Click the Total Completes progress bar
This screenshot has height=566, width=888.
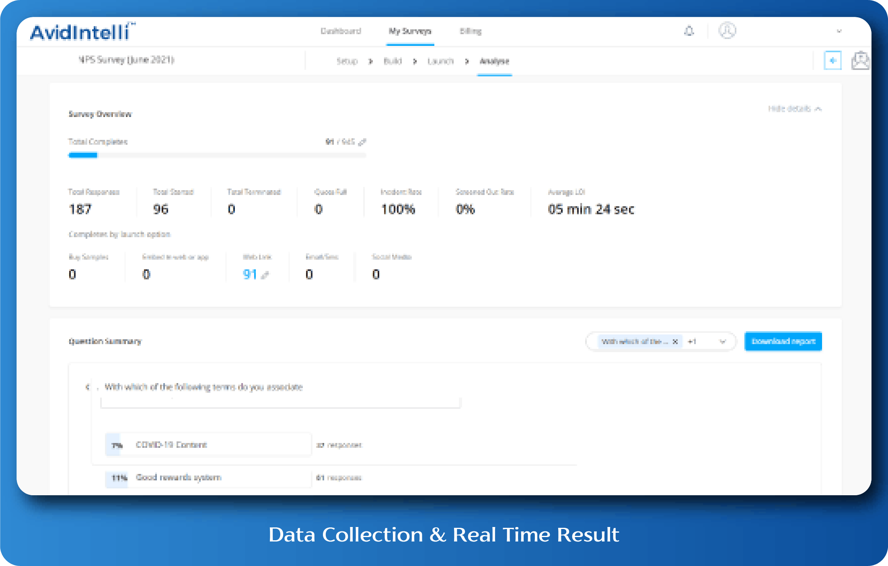pyautogui.click(x=217, y=155)
